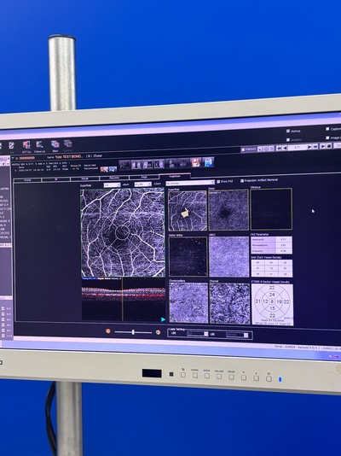Select the Outer retina slab thumbnail
The image size is (341, 456).
(188, 256)
